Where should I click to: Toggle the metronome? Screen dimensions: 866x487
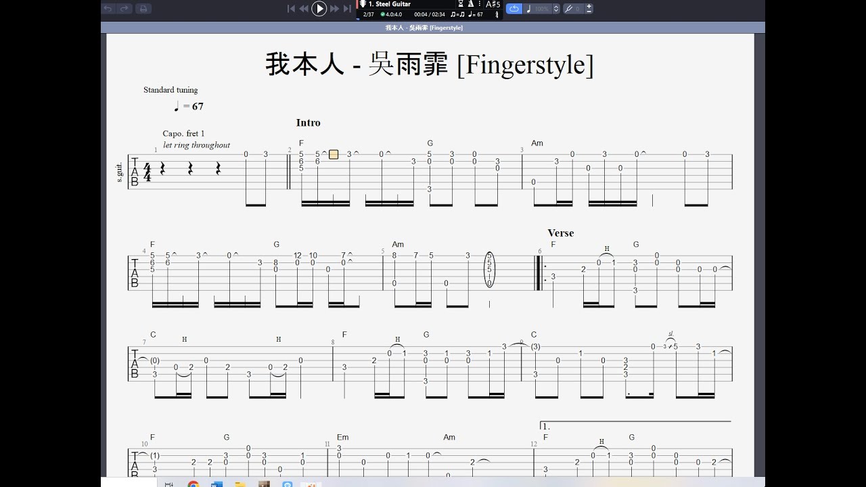[471, 4]
